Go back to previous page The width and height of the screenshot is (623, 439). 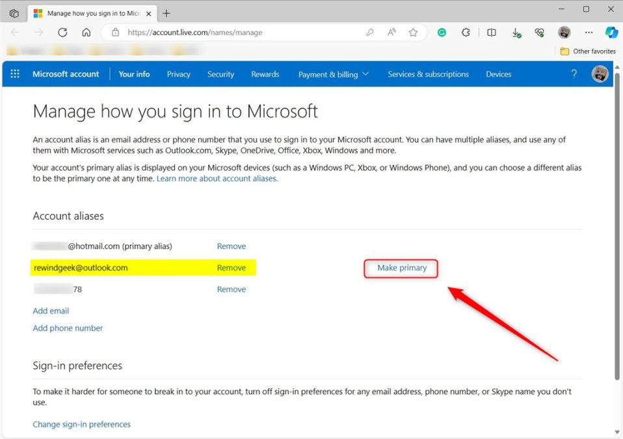15,33
